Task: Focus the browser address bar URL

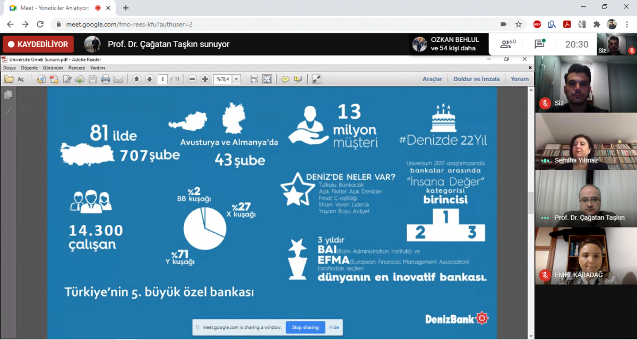Action: tap(129, 24)
